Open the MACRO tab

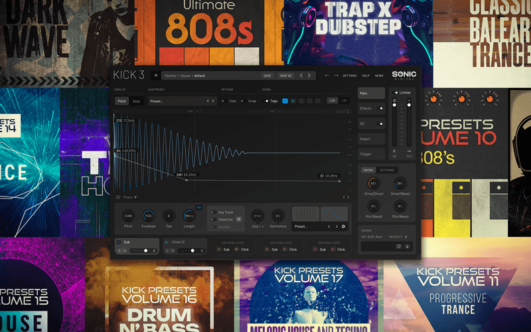(x=368, y=170)
